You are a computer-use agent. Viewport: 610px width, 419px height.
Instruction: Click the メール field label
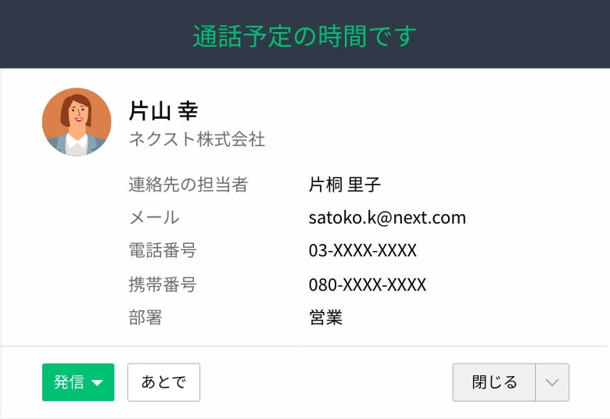coord(154,217)
